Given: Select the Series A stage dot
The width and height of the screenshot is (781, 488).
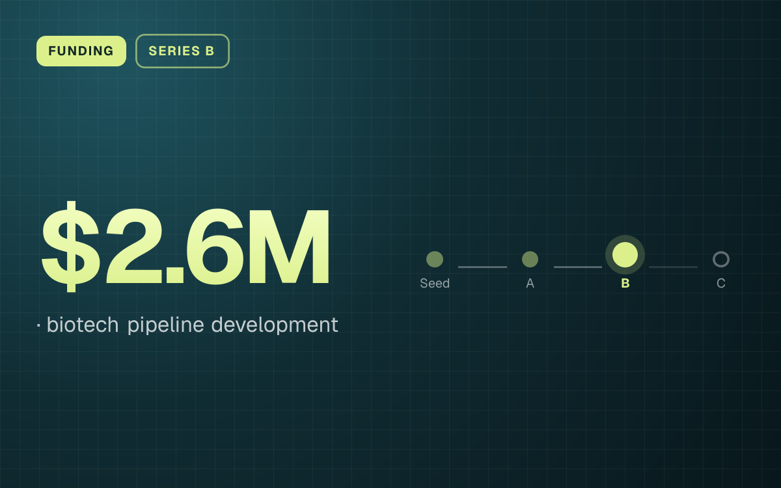Looking at the screenshot, I should (x=530, y=259).
